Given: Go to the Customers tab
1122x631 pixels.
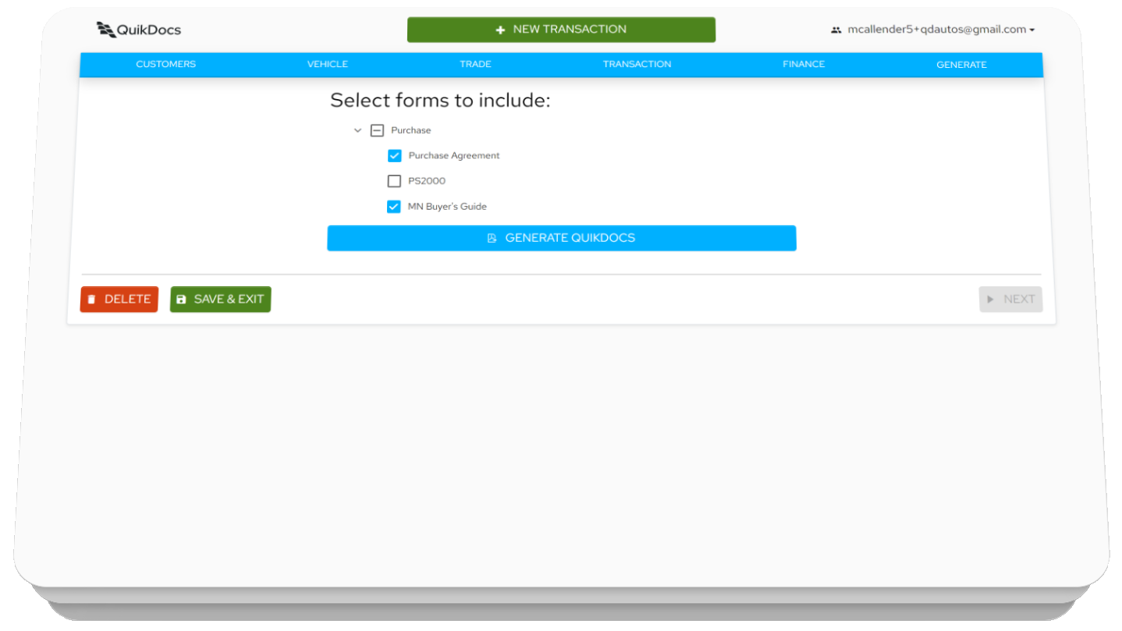Looking at the screenshot, I should coord(165,64).
